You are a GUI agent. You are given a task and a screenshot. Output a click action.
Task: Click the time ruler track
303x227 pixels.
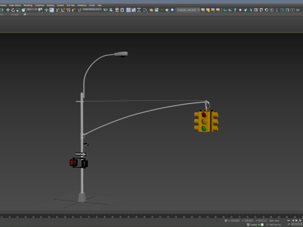tap(151, 216)
